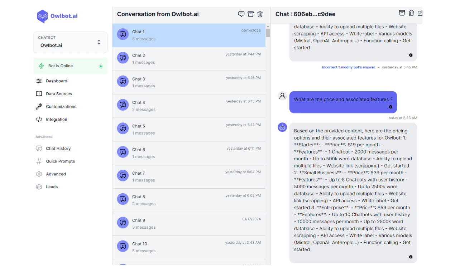Screen dimensions: 455x272
Task: Open the Customizations page
Action: 61,107
